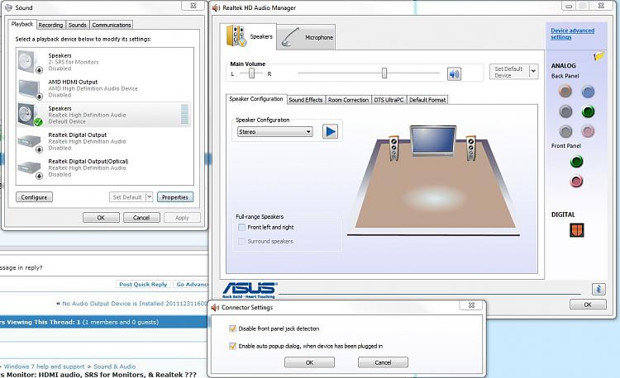Click the Post Quick Reply button
Image resolution: width=620 pixels, height=378 pixels.
(x=143, y=284)
